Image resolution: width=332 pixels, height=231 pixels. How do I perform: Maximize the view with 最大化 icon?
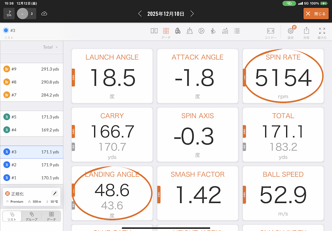pyautogui.click(x=322, y=31)
